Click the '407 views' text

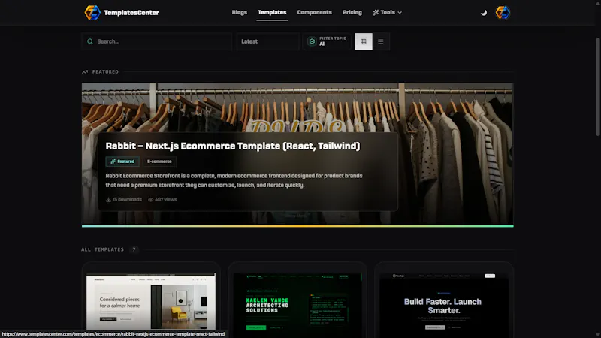pyautogui.click(x=165, y=199)
